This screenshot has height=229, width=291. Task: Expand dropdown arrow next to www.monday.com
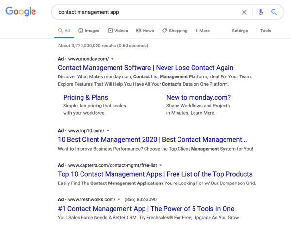(113, 59)
